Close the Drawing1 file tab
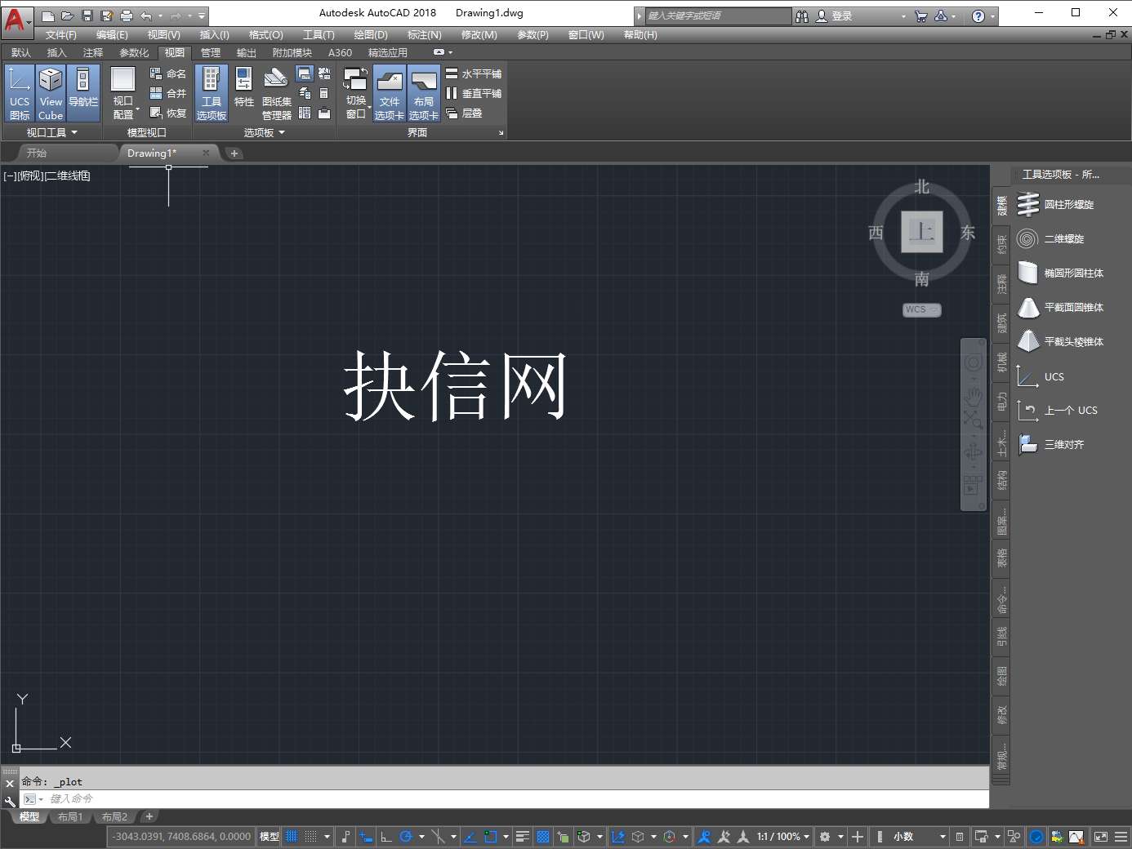This screenshot has height=849, width=1132. (206, 153)
